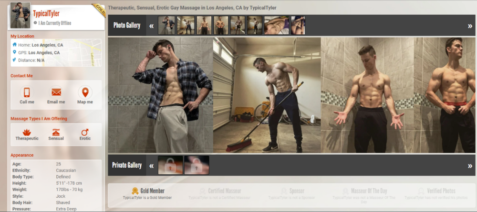Open the first locked Private Gallery thumbnail
The image size is (477, 212).
170,165
